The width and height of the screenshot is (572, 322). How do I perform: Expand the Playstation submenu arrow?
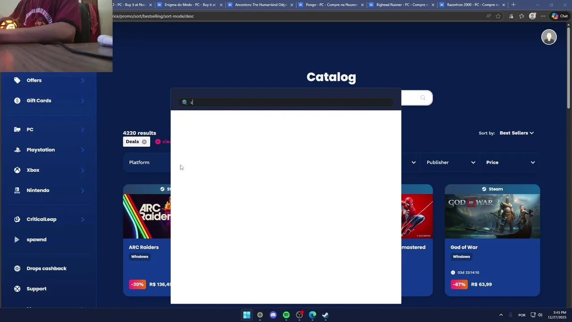(83, 150)
